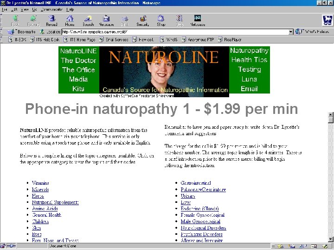Open the View menu

25,10
